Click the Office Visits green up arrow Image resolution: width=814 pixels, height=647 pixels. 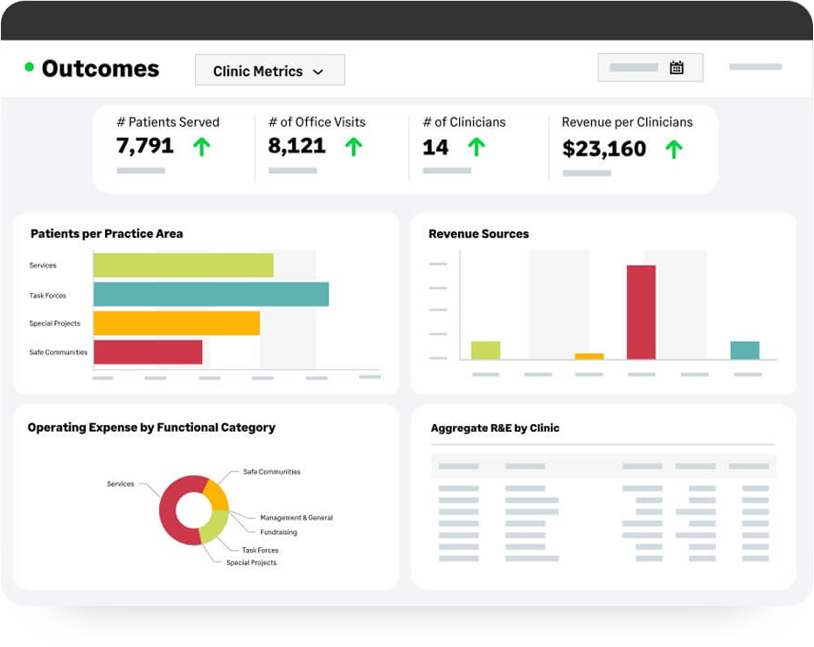click(353, 147)
